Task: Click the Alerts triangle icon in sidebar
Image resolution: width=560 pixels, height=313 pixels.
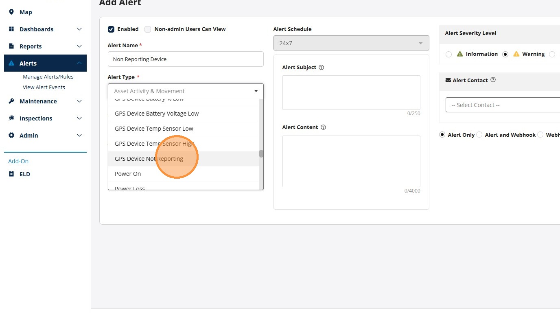Action: pyautogui.click(x=11, y=63)
